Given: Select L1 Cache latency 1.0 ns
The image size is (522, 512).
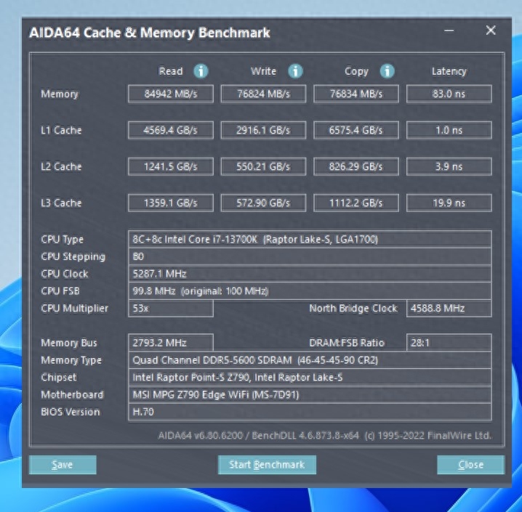Looking at the screenshot, I should click(449, 130).
